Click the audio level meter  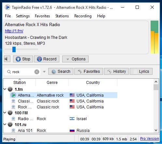155,37
